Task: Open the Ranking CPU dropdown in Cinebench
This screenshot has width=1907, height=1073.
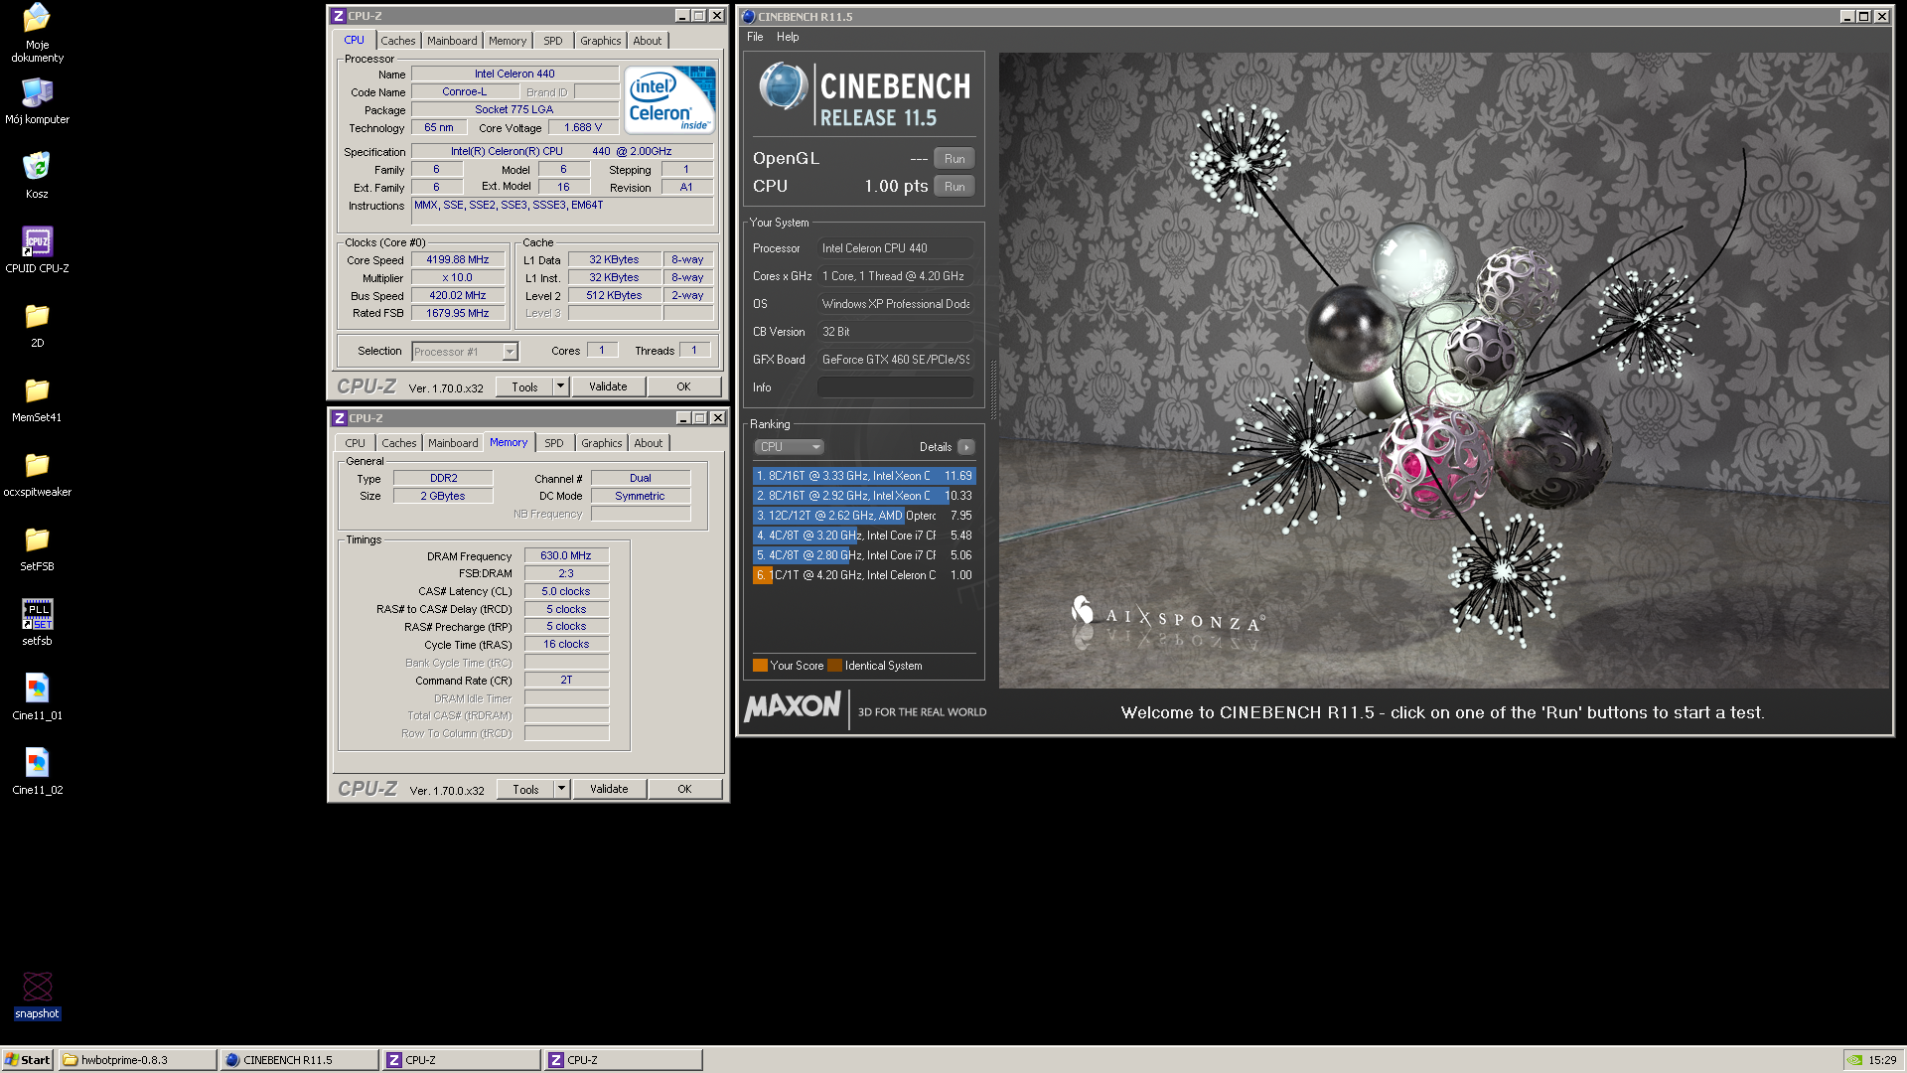Action: click(x=790, y=447)
